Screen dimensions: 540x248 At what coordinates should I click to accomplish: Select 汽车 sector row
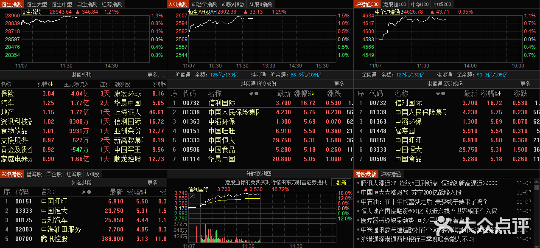click(x=83, y=103)
